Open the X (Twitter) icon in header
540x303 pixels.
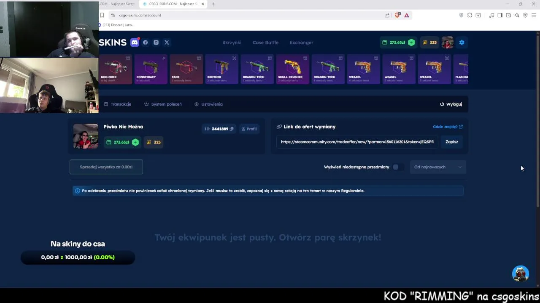click(167, 43)
